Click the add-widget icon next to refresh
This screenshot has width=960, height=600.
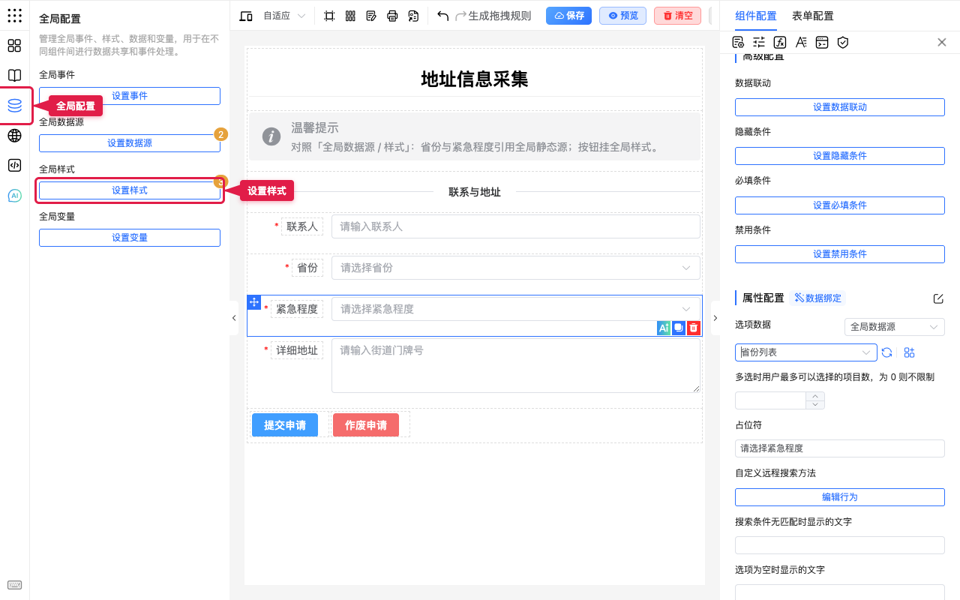click(x=910, y=352)
